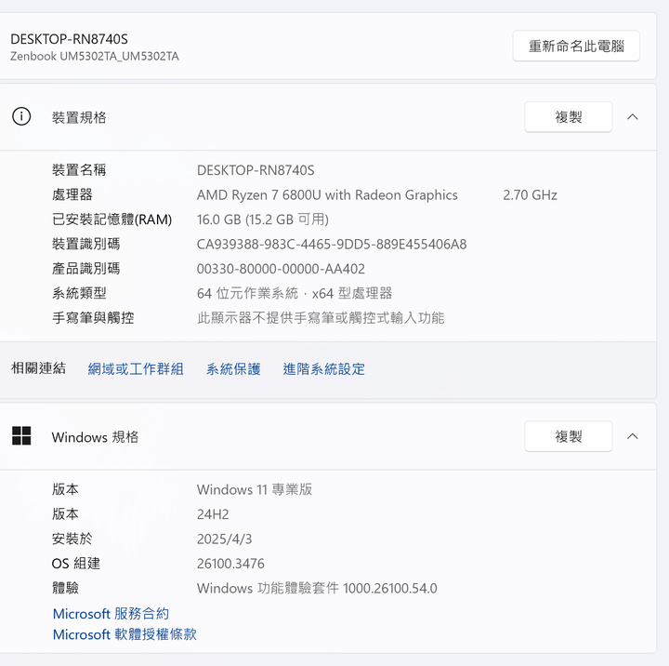Select the install date 2025/4/3
This screenshot has height=666, width=669.
(224, 539)
